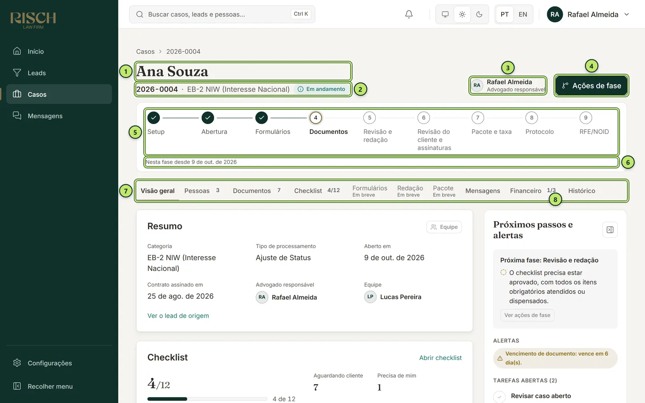This screenshot has width=645, height=403.
Task: Select step 5 Revisão e redação
Action: pyautogui.click(x=370, y=118)
